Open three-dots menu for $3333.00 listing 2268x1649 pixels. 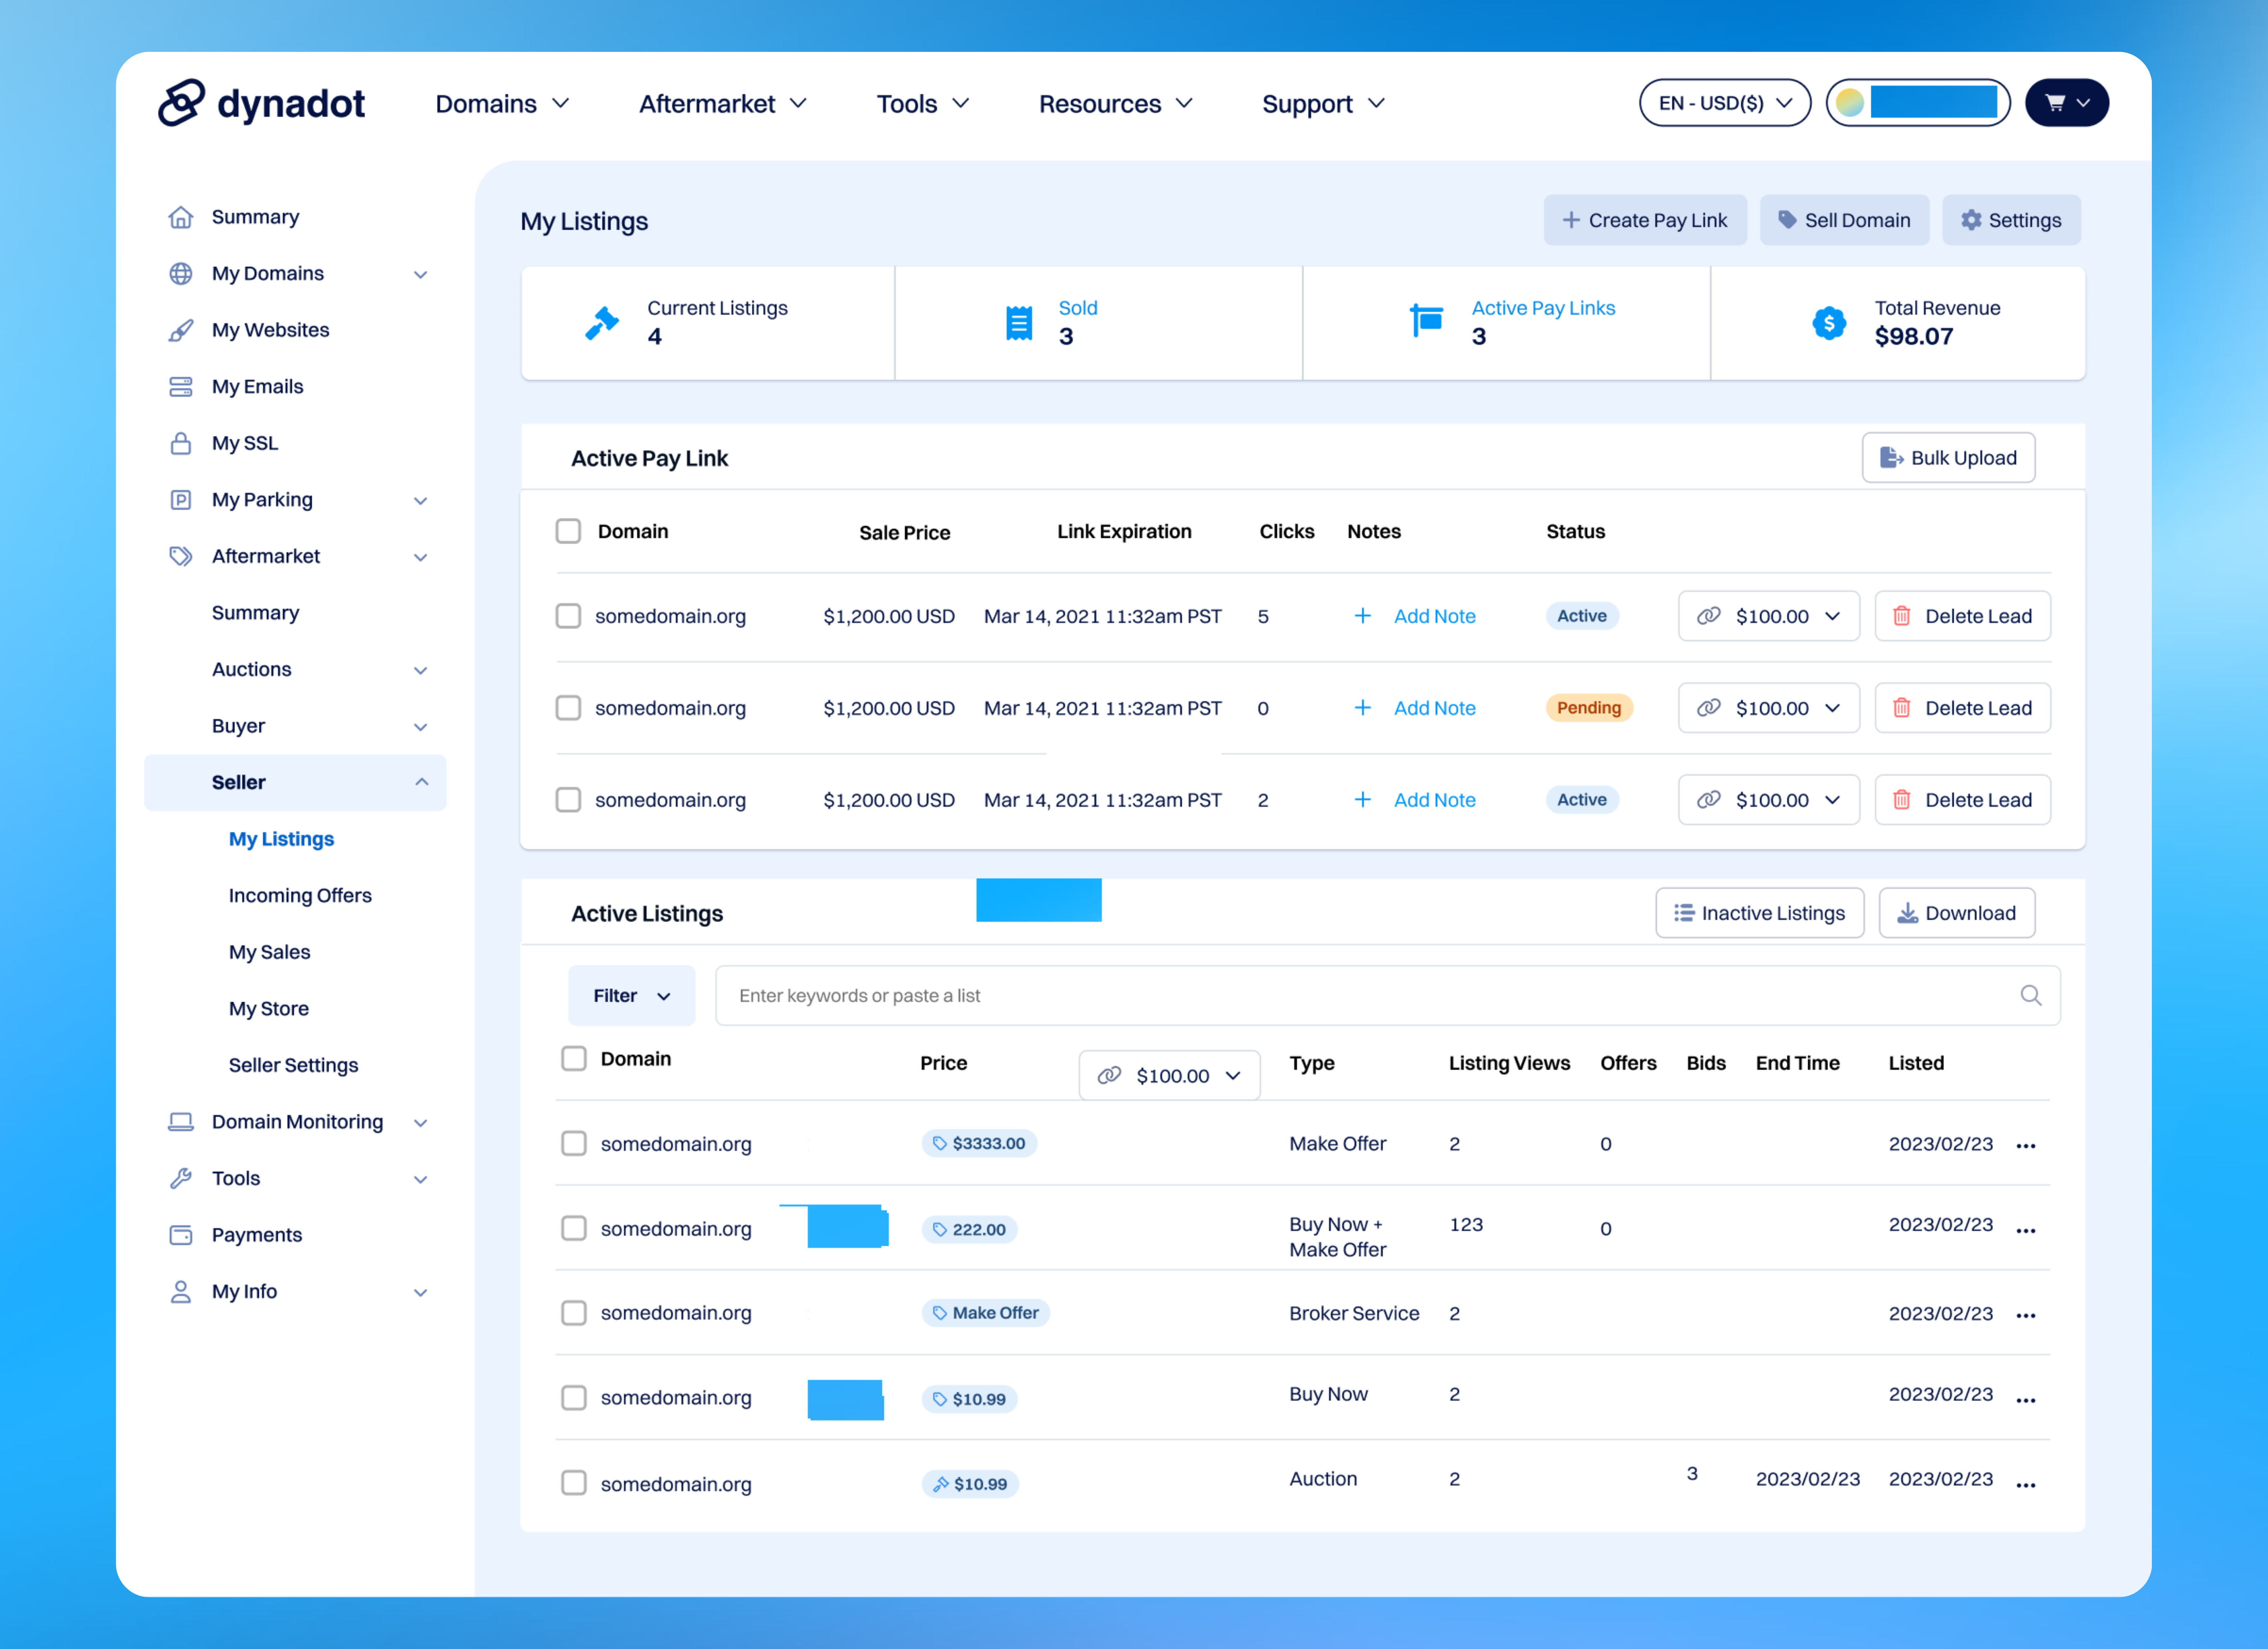click(x=2026, y=1146)
